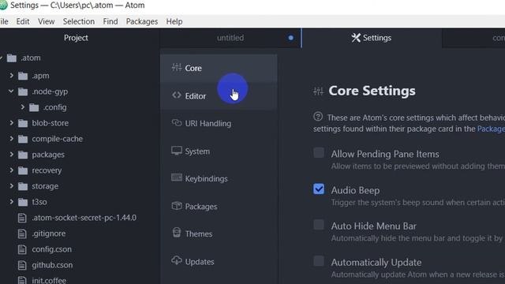Click the tools icon on Settings tab

click(356, 38)
